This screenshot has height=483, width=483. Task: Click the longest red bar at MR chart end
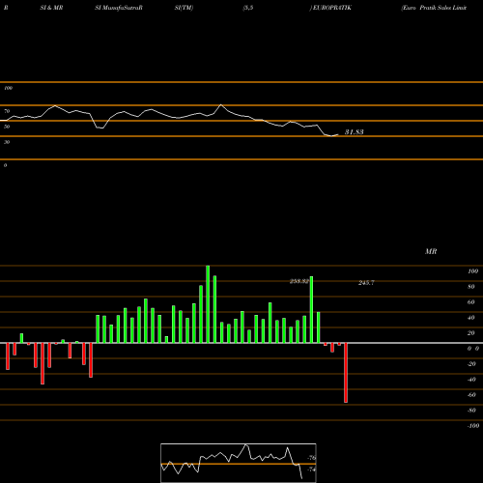coord(346,373)
